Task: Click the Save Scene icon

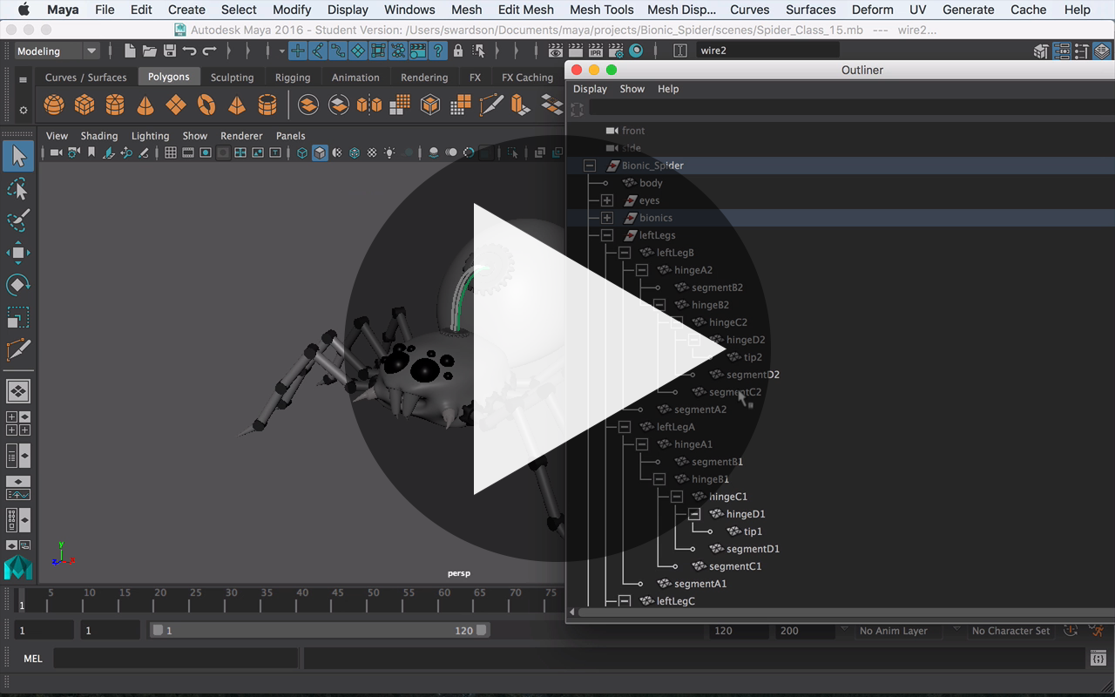Action: coord(168,50)
